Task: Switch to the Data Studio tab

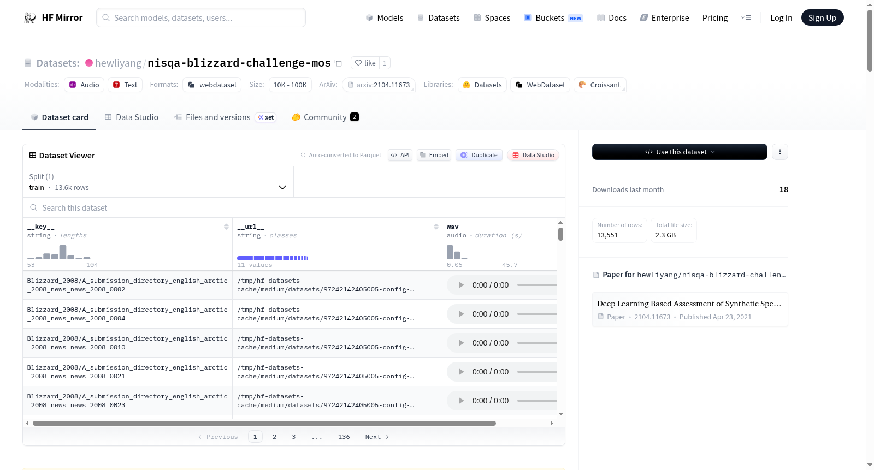Action: [132, 117]
